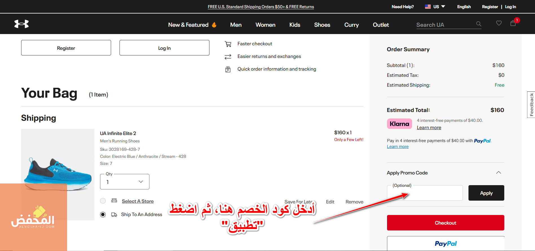
Task: Open the Qty quantity dropdown
Action: pos(125,182)
